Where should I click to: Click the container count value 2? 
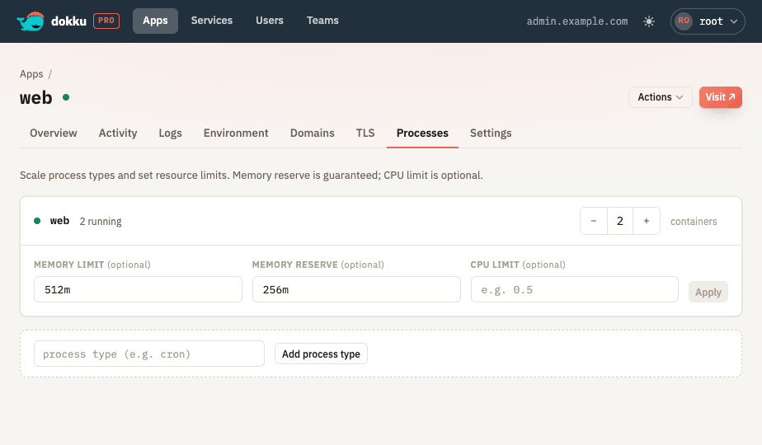coord(620,221)
